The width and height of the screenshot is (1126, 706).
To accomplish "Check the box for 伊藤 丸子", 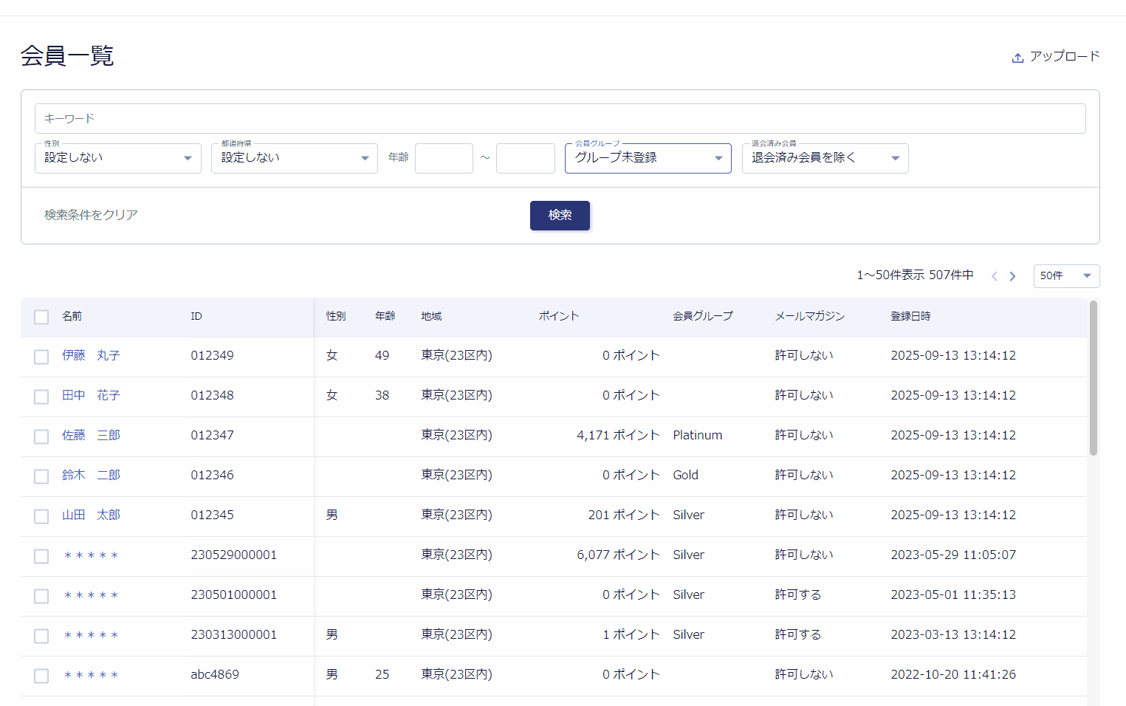I will pyautogui.click(x=41, y=357).
